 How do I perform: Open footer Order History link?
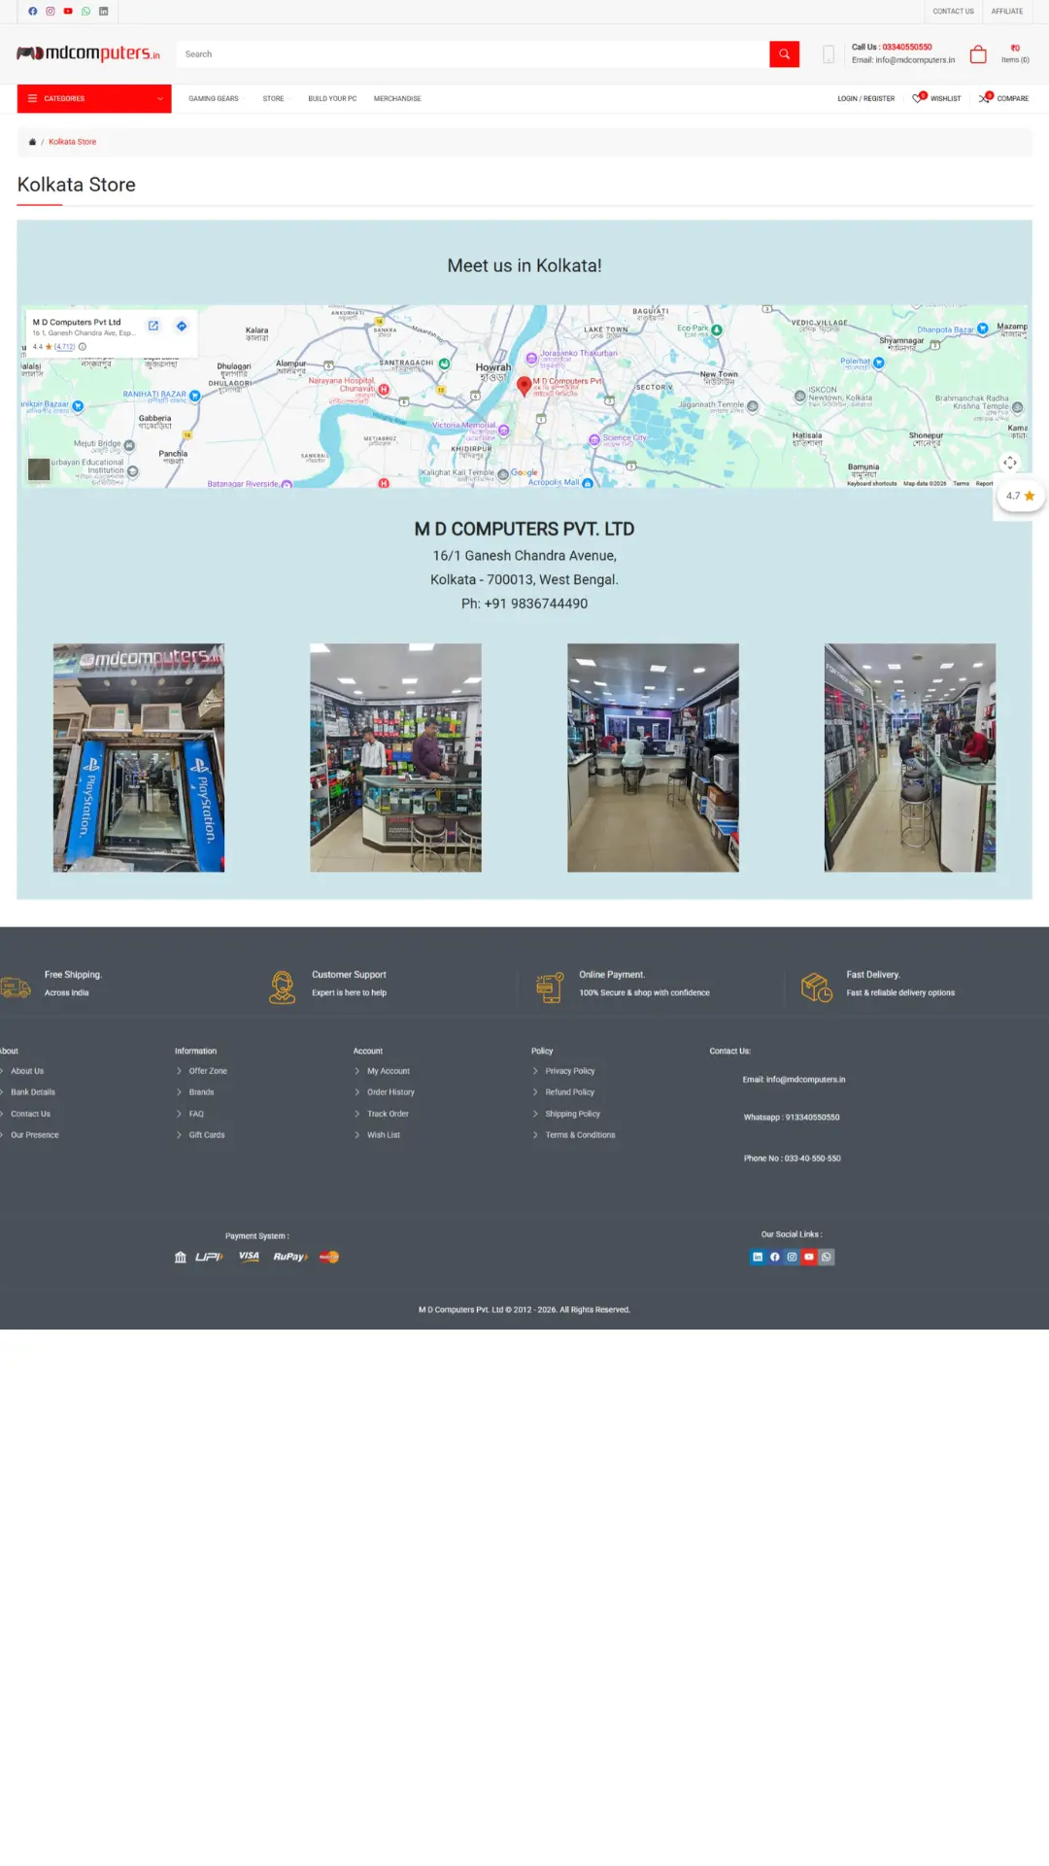click(x=390, y=1092)
